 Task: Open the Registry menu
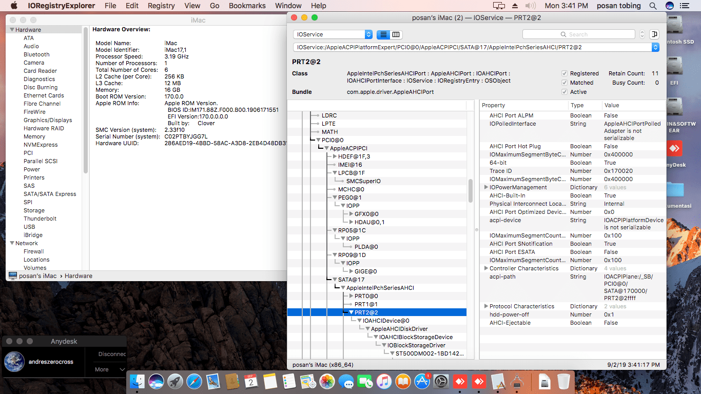point(161,6)
